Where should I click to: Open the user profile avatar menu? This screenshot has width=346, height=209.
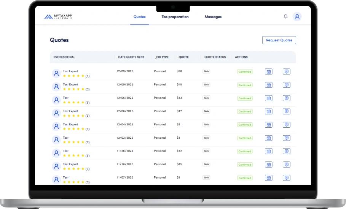297,16
